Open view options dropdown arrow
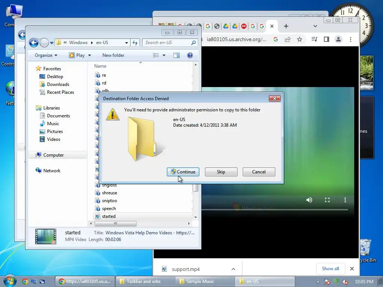 [x=164, y=55]
